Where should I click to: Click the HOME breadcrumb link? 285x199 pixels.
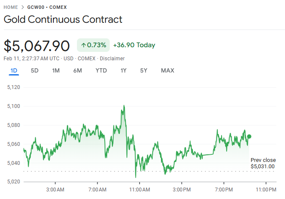tap(11, 8)
